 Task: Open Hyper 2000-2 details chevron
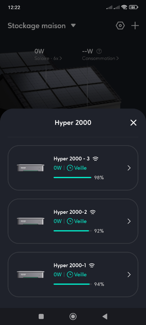[129, 221]
